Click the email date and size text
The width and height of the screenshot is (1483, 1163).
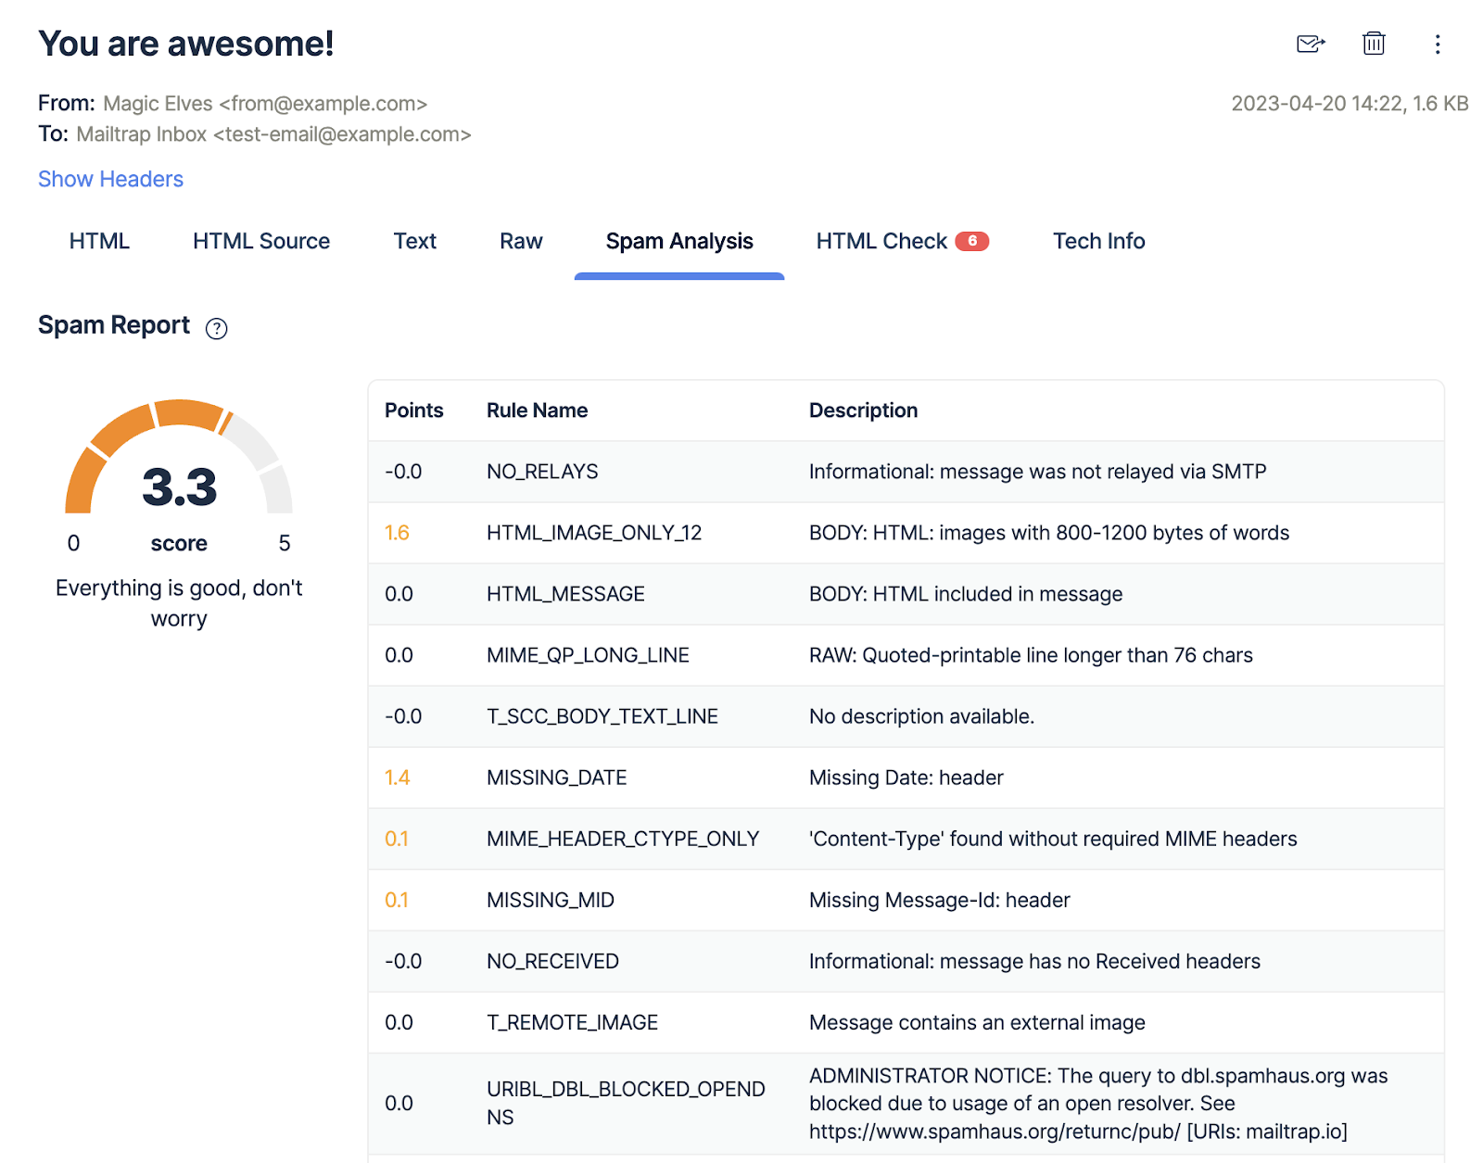pos(1350,104)
